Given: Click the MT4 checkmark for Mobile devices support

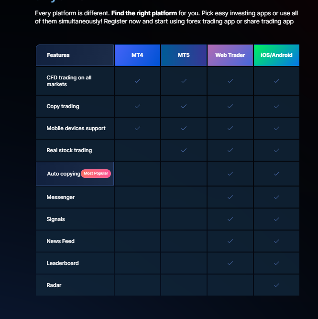Looking at the screenshot, I should [137, 128].
